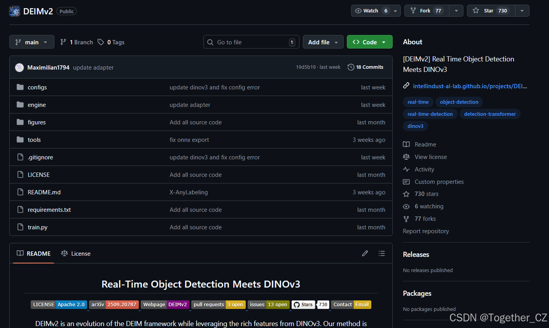Open the Releases section heading
Viewport: 549px width, 328px height.
pos(416,255)
